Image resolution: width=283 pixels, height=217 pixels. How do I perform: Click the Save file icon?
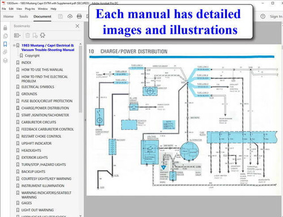point(61,16)
